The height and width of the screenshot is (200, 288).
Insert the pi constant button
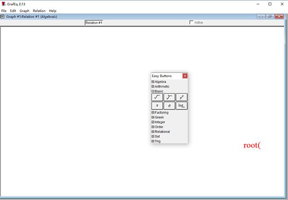pos(157,106)
